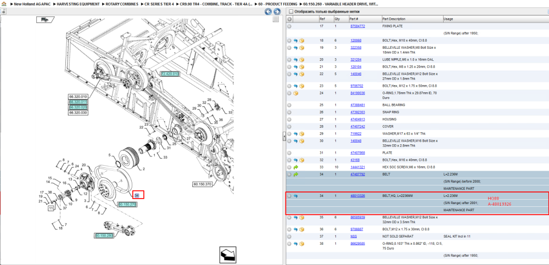Open 60 - PRODUCT FEEDING breadcrumb
Screen dimensions: 549x265
point(278,4)
